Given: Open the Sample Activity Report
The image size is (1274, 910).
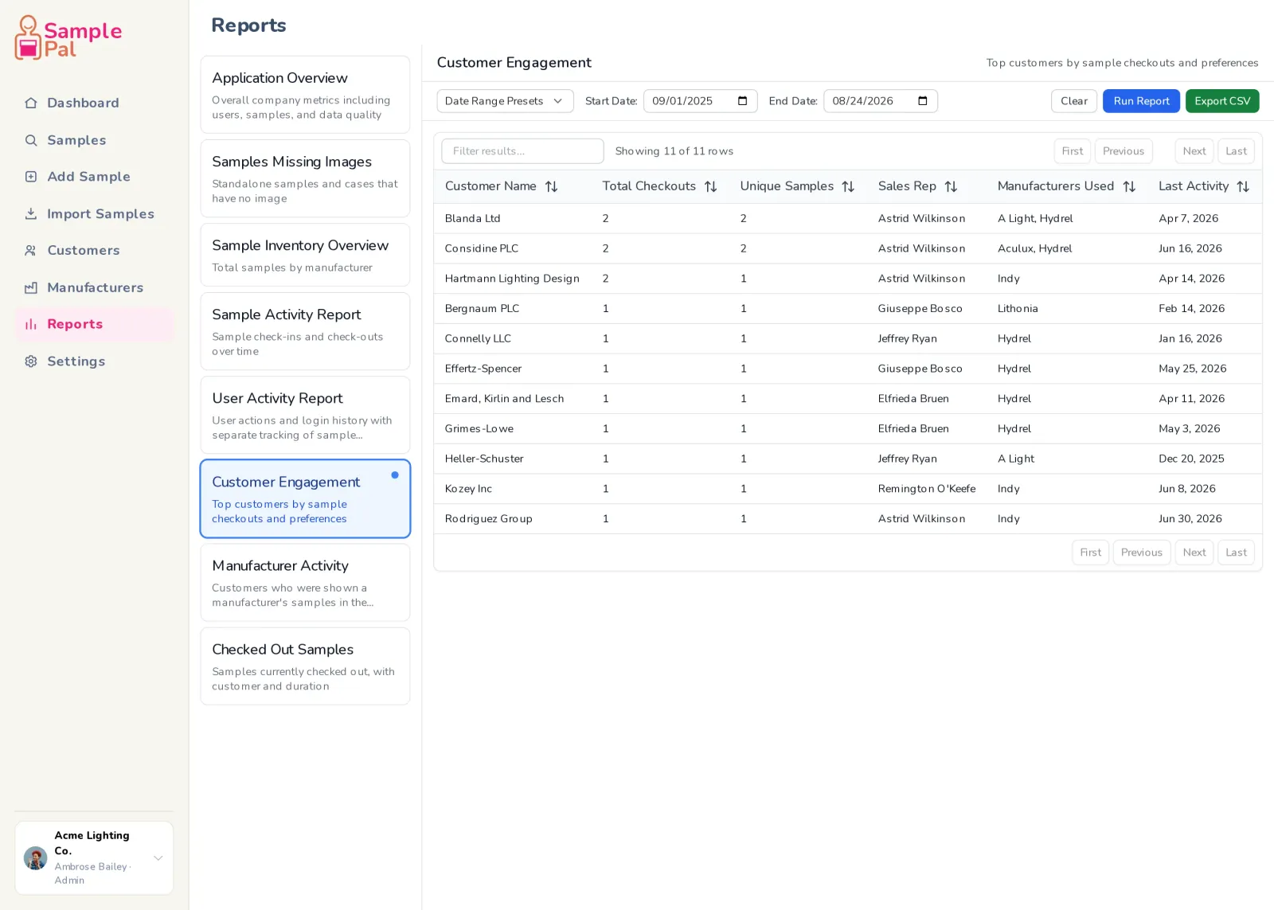Looking at the screenshot, I should coord(305,331).
